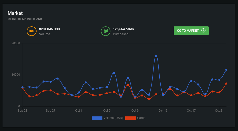The height and width of the screenshot is (131, 238).
Task: Click the Metric by Splinterlands subtitle
Action: pyautogui.click(x=25, y=19)
